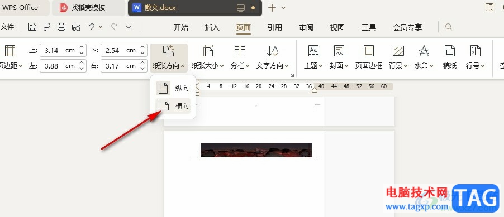Open the 封面 cover page dropdown

pos(339,58)
